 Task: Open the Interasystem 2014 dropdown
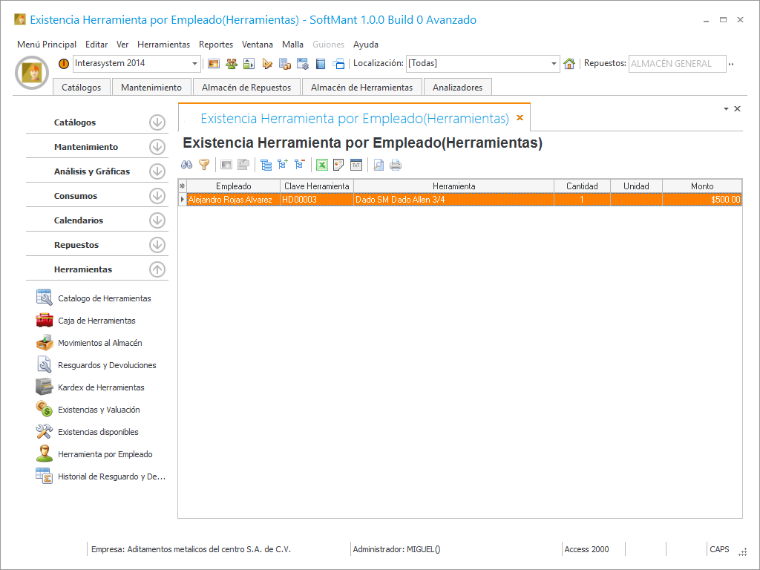coord(195,64)
